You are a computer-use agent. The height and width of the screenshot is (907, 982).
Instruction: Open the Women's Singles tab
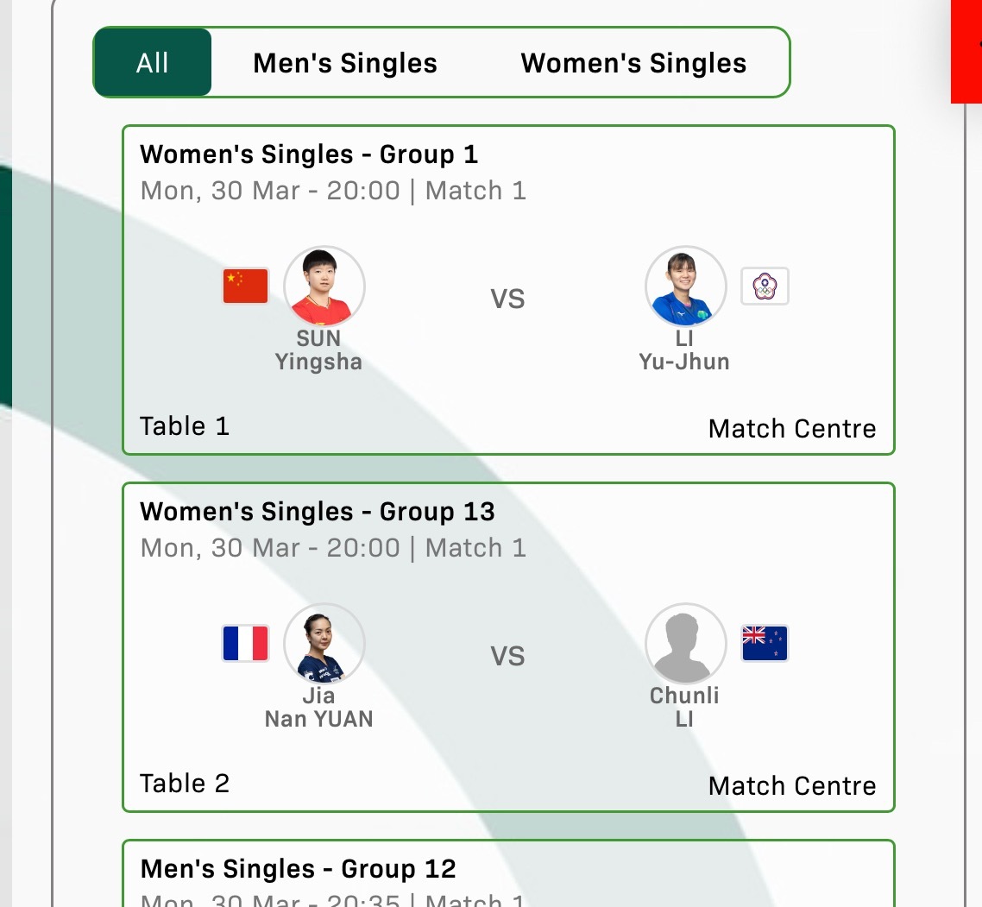(633, 63)
